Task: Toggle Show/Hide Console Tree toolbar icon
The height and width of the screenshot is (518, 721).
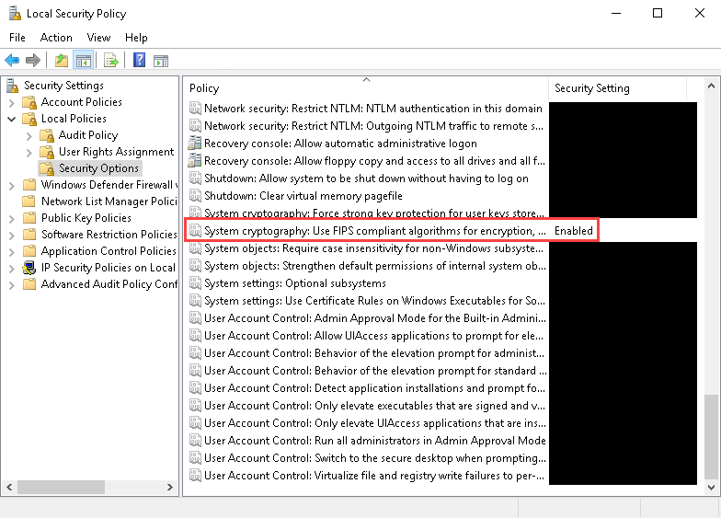Action: tap(83, 61)
